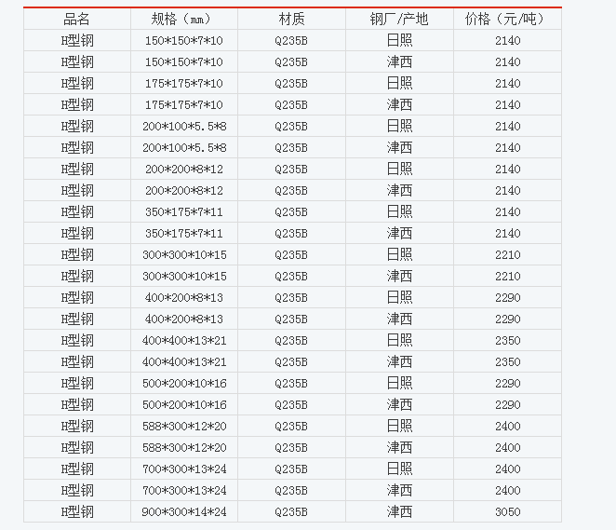Click H型钢 in the 175*175*7*10 津西 row

77,104
